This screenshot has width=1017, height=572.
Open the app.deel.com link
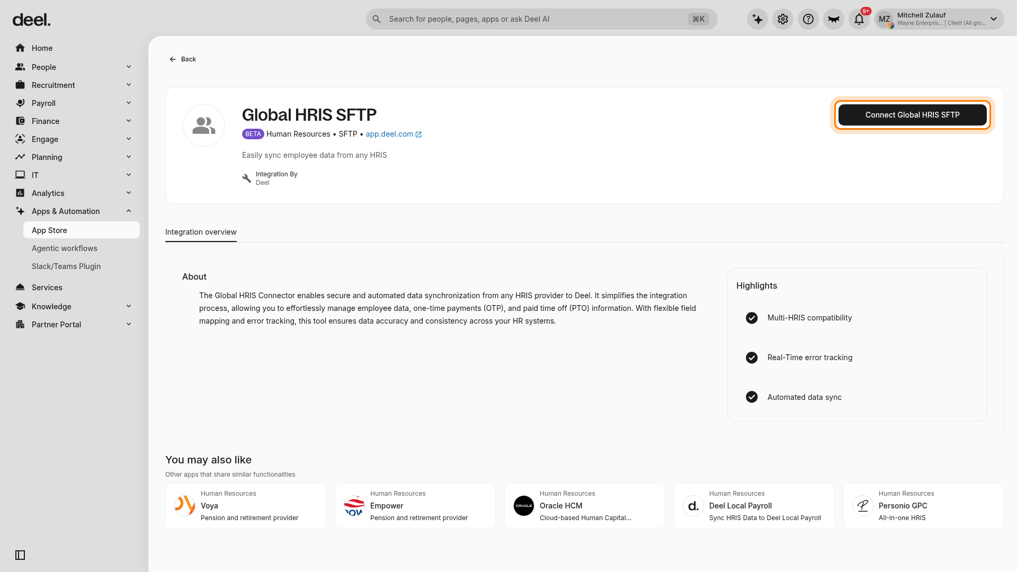(394, 134)
